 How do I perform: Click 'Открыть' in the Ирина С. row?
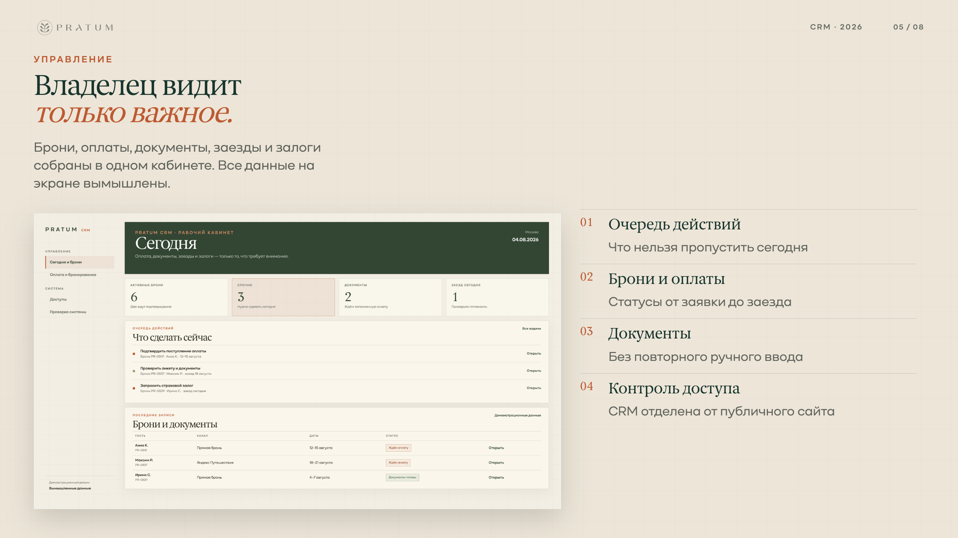[496, 477]
